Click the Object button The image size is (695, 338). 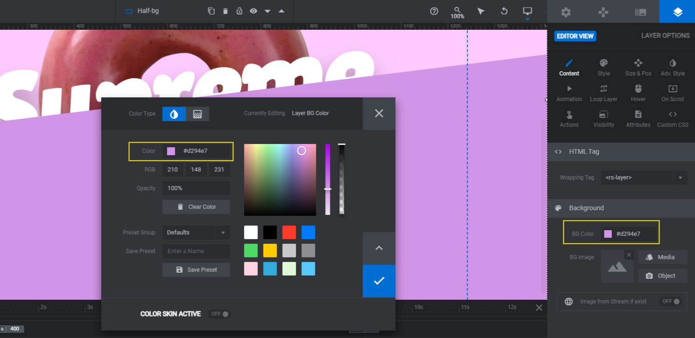point(663,276)
